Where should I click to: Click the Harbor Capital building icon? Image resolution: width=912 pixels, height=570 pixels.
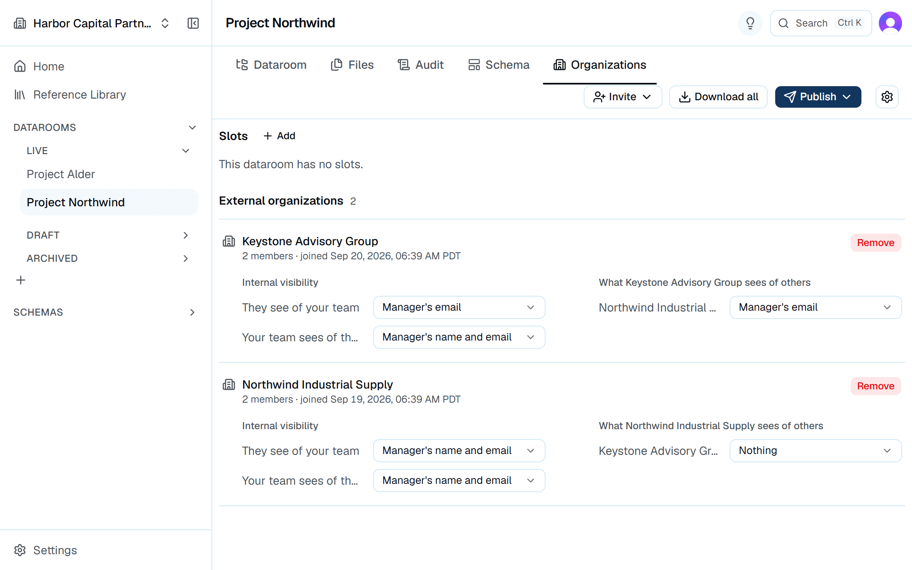[x=20, y=23]
